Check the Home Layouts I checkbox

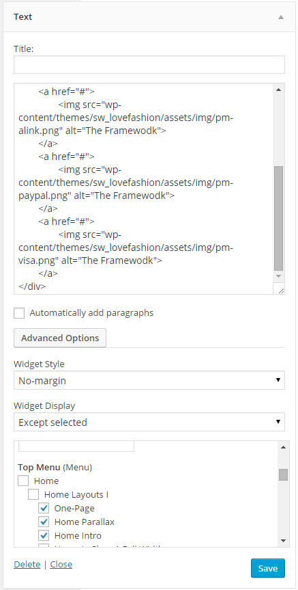click(x=33, y=494)
